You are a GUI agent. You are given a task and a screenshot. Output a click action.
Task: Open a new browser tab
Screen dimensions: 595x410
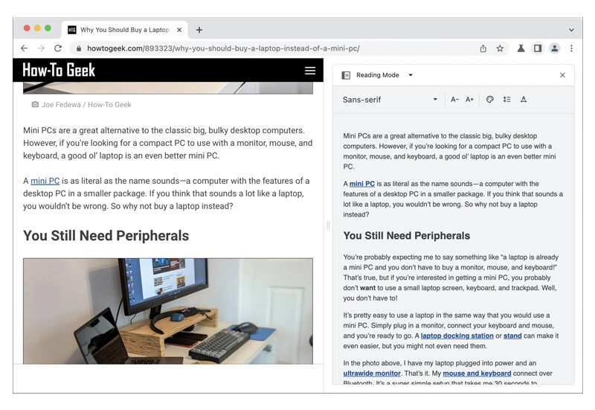point(199,30)
